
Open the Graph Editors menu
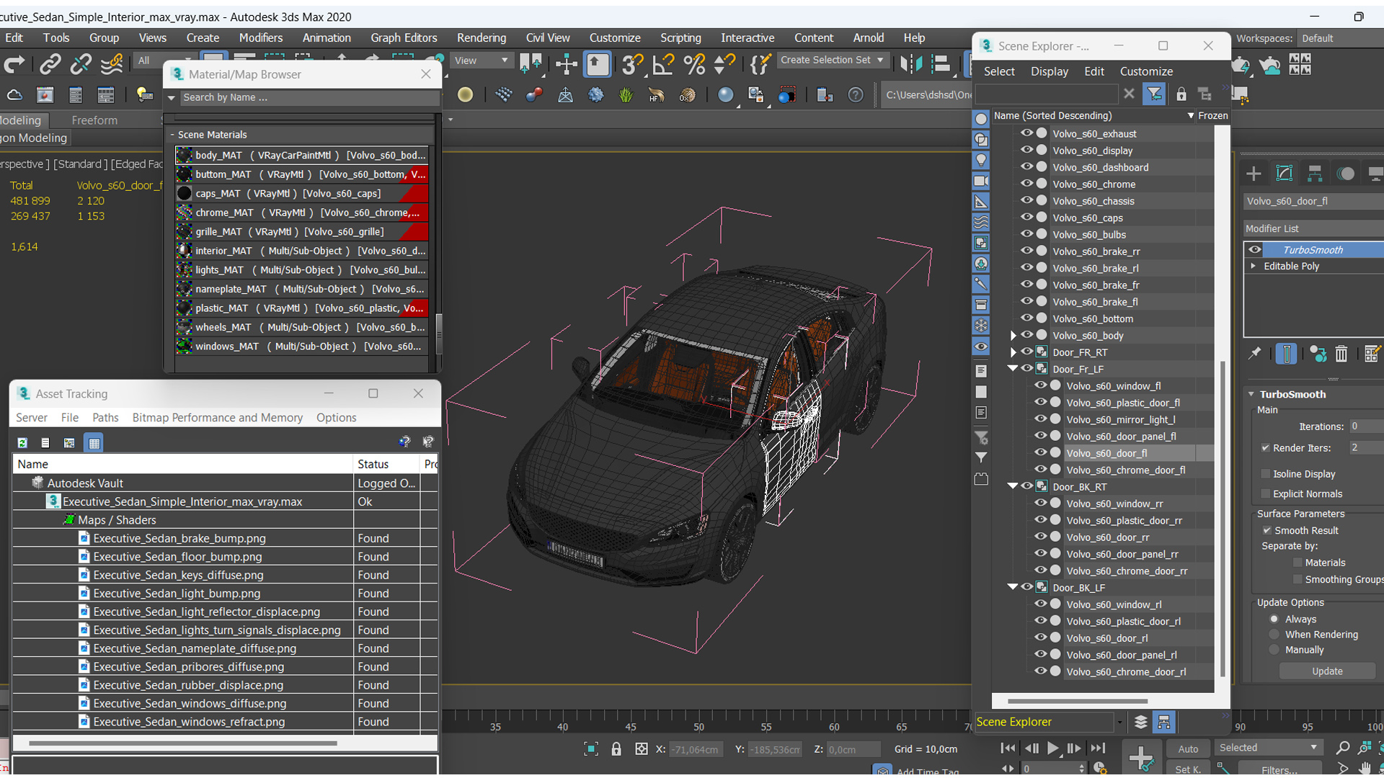(x=404, y=37)
